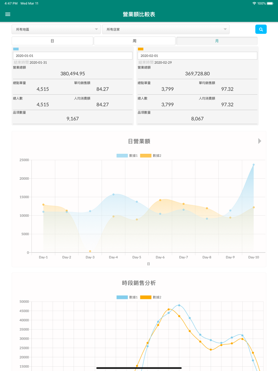Select the 月 tab
Image resolution: width=278 pixels, height=371 pixels.
click(x=217, y=41)
